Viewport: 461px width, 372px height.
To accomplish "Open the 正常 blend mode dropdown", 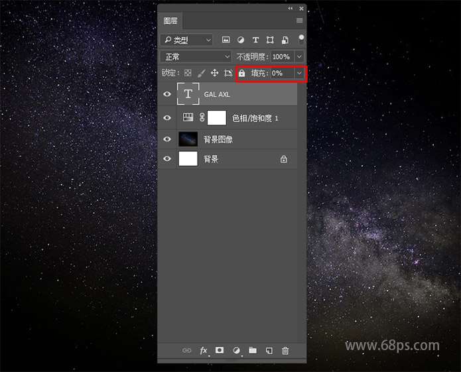I will (x=196, y=57).
